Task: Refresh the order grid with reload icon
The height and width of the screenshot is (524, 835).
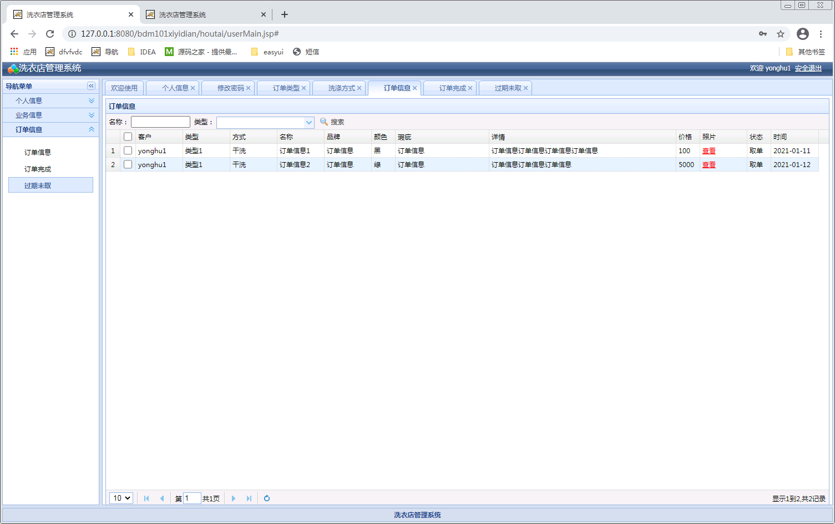Action: click(x=267, y=498)
